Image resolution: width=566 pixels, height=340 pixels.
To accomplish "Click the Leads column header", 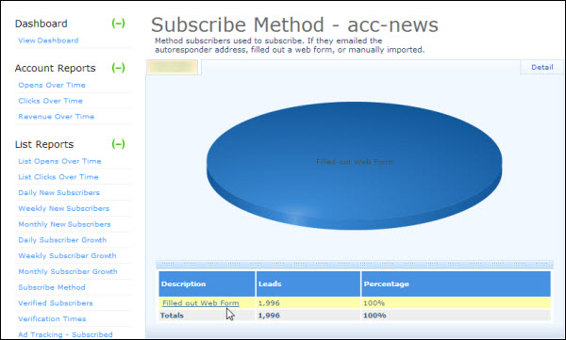I will click(308, 283).
